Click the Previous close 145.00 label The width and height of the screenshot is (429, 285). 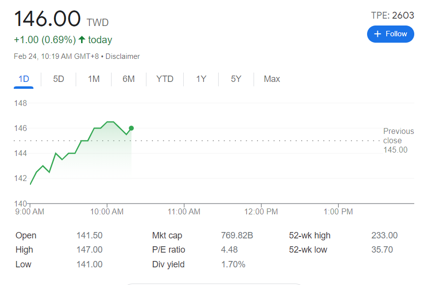398,140
